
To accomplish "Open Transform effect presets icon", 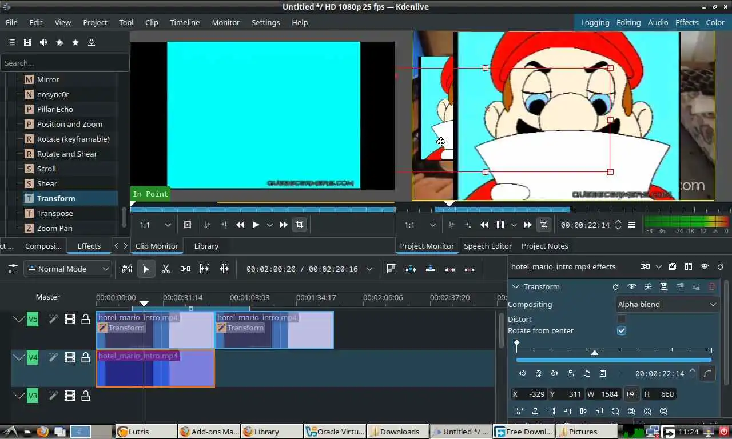I will (648, 286).
